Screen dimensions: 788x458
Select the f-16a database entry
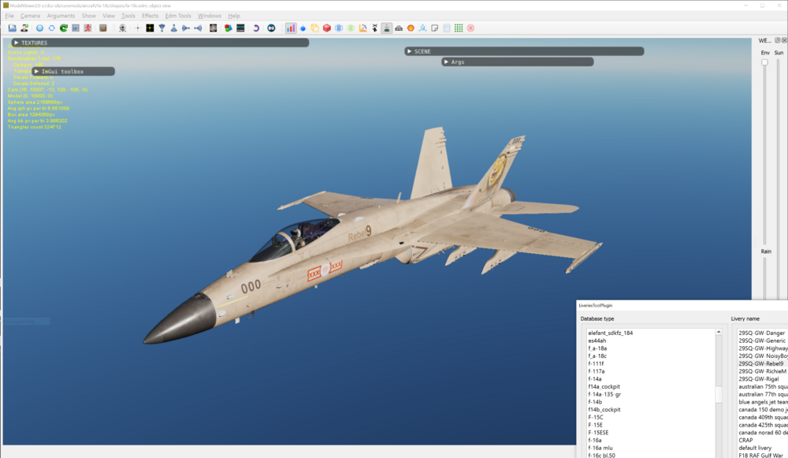(596, 439)
